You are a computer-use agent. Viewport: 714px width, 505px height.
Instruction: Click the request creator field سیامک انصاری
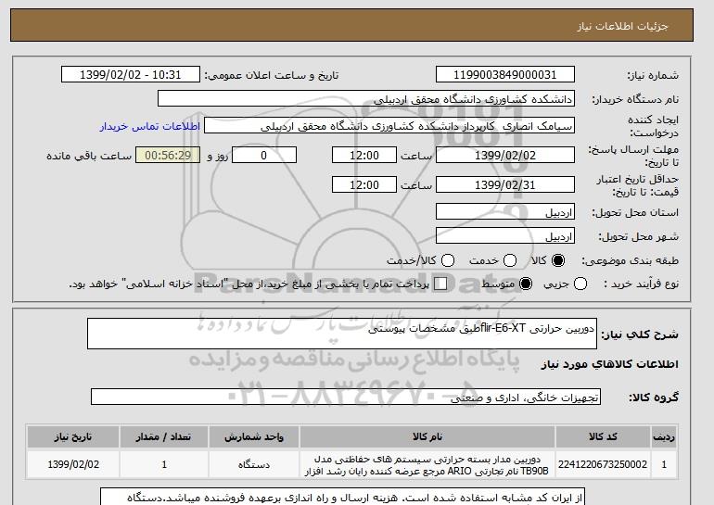click(389, 126)
